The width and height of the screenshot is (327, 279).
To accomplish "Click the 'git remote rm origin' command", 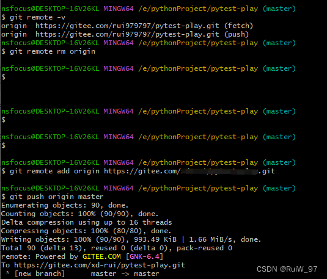I will [x=48, y=51].
